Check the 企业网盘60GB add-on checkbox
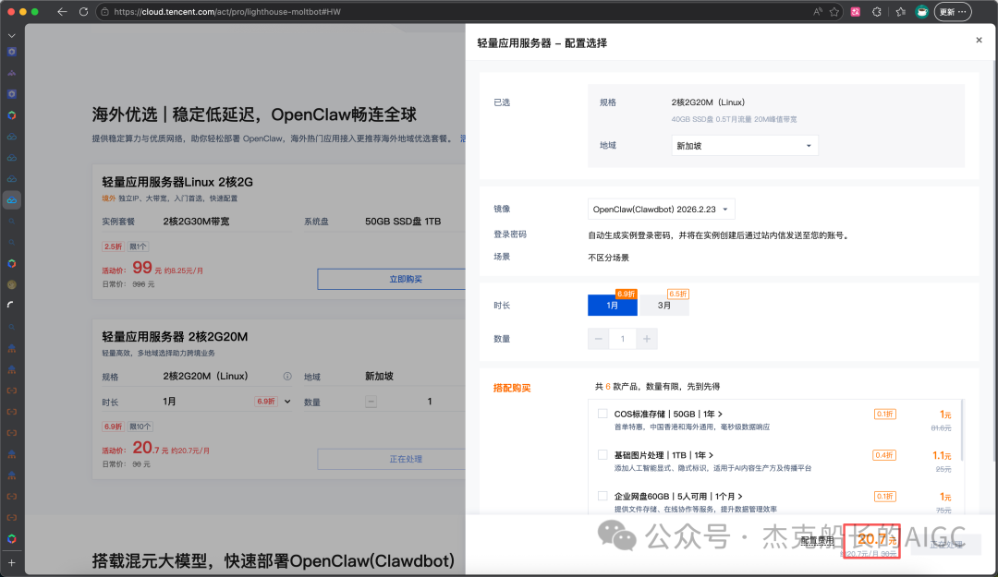 602,496
